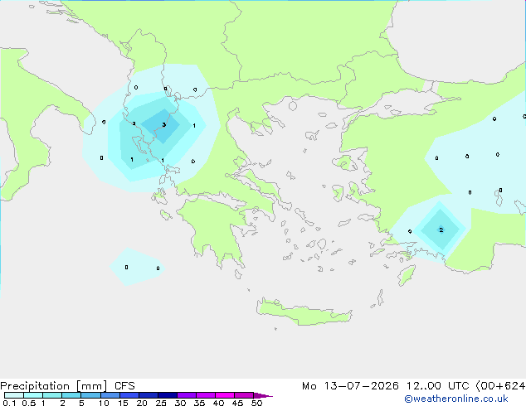Click the '0.1' legend label
The image size is (526, 406).
pos(9,403)
